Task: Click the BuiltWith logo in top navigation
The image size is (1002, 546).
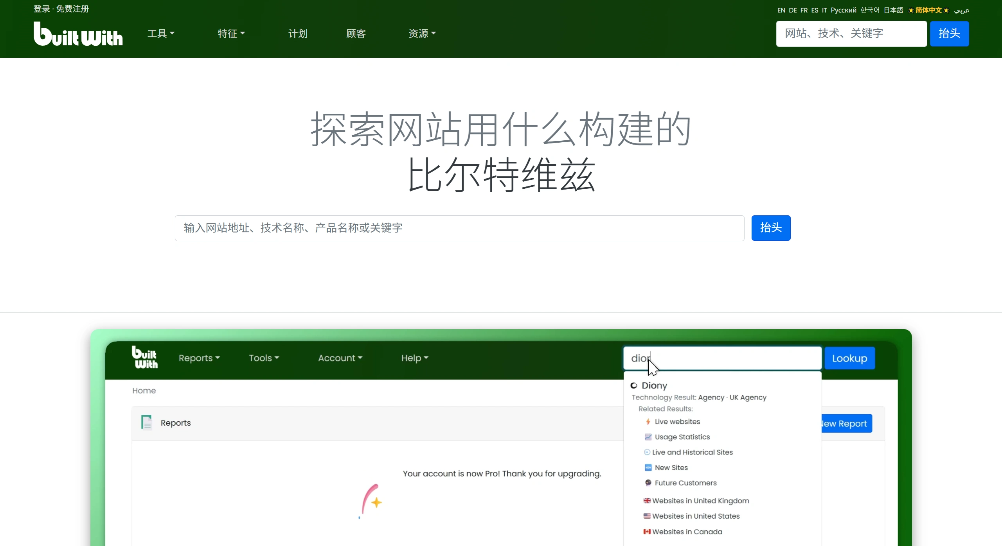Action: 78,34
